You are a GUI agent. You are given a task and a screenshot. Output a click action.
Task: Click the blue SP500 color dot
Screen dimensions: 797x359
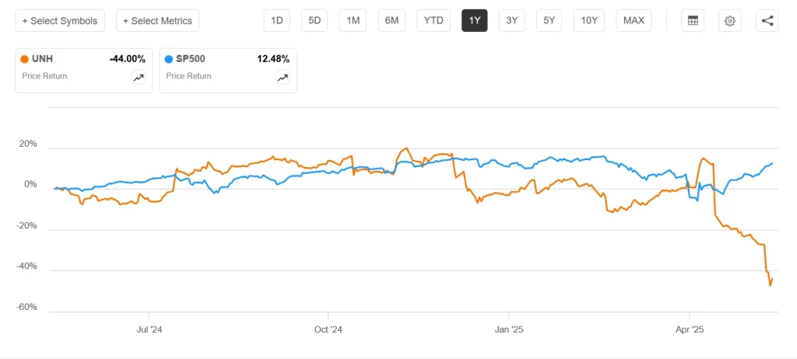pos(169,59)
